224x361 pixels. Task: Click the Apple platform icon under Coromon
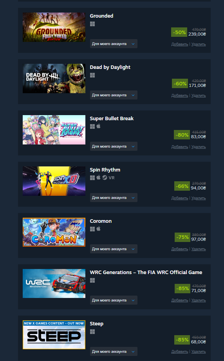click(99, 229)
